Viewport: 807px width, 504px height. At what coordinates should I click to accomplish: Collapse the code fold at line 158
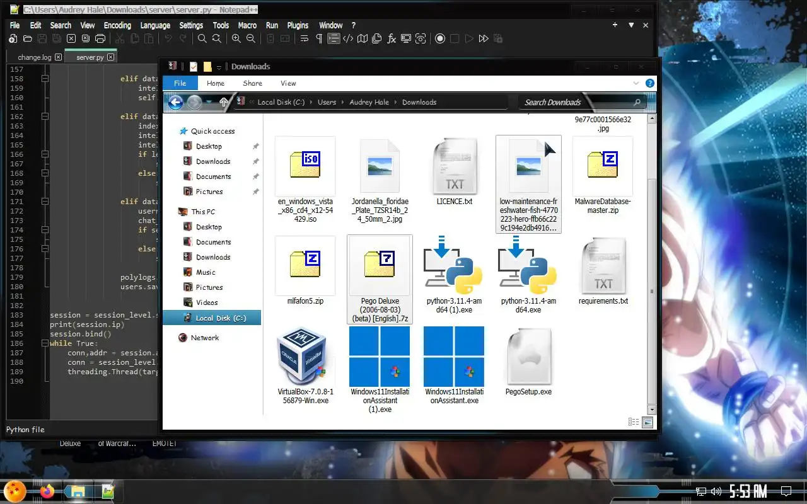tap(45, 79)
